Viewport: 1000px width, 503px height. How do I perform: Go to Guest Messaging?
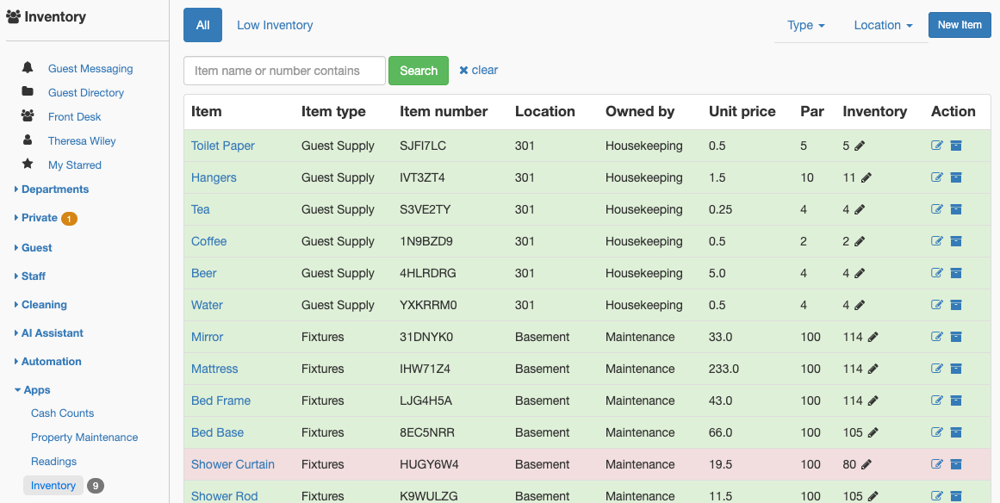click(90, 69)
